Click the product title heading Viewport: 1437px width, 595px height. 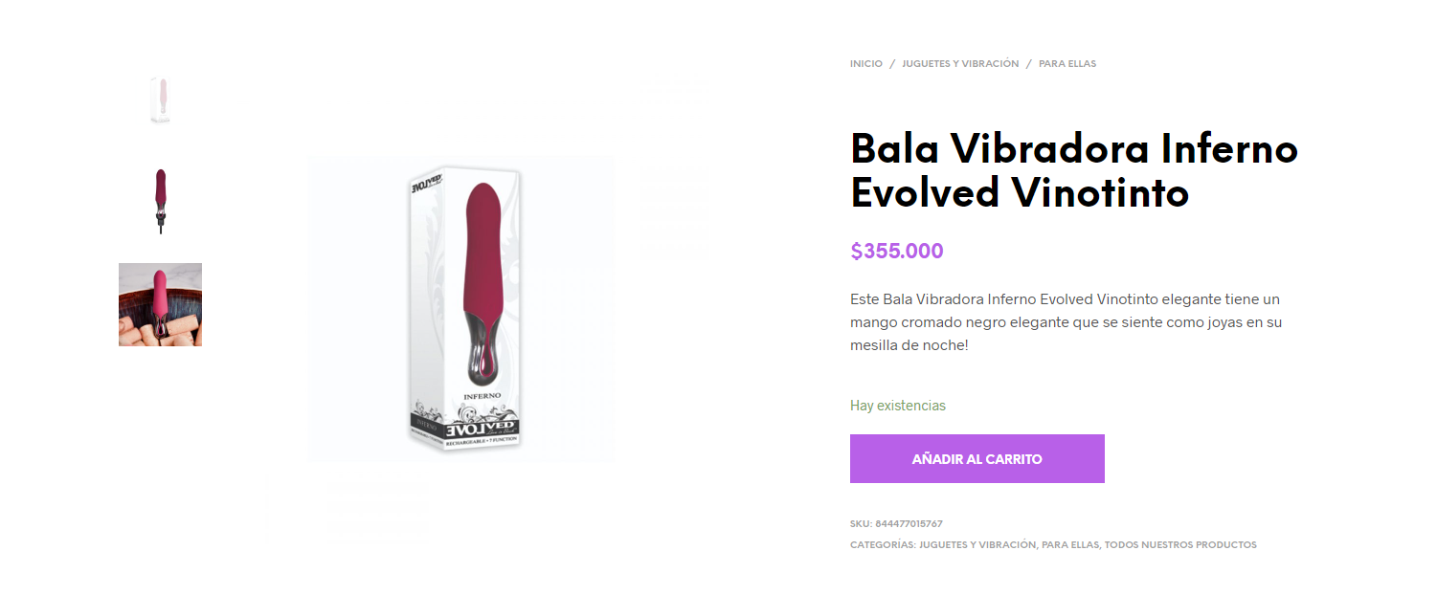click(1074, 170)
